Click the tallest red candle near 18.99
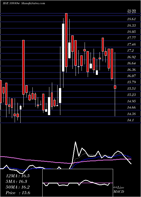The image size is (141, 197). pos(66,40)
